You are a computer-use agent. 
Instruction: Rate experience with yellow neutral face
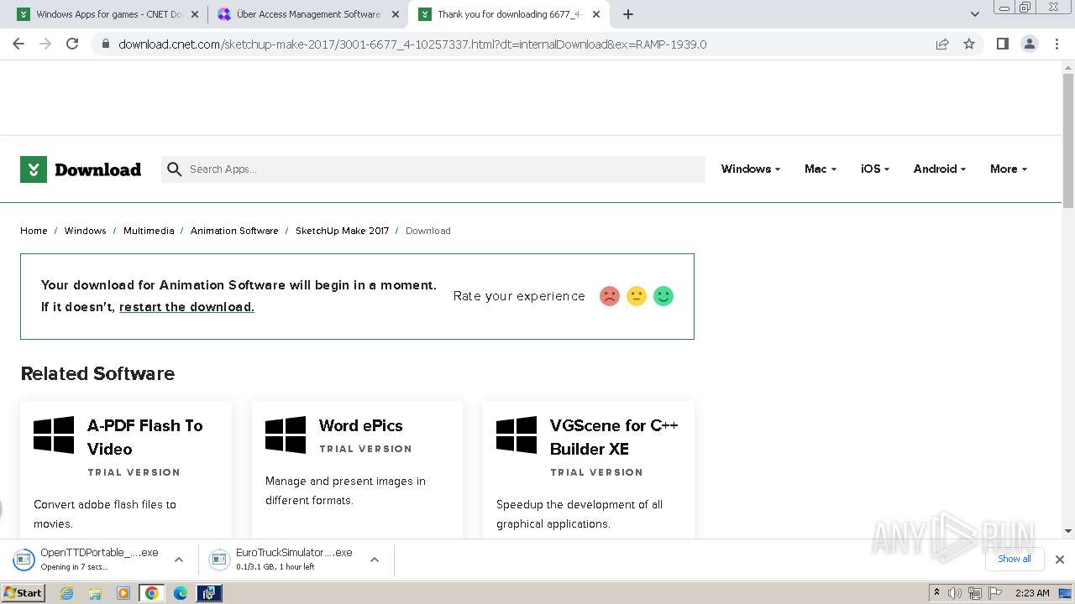pos(637,296)
